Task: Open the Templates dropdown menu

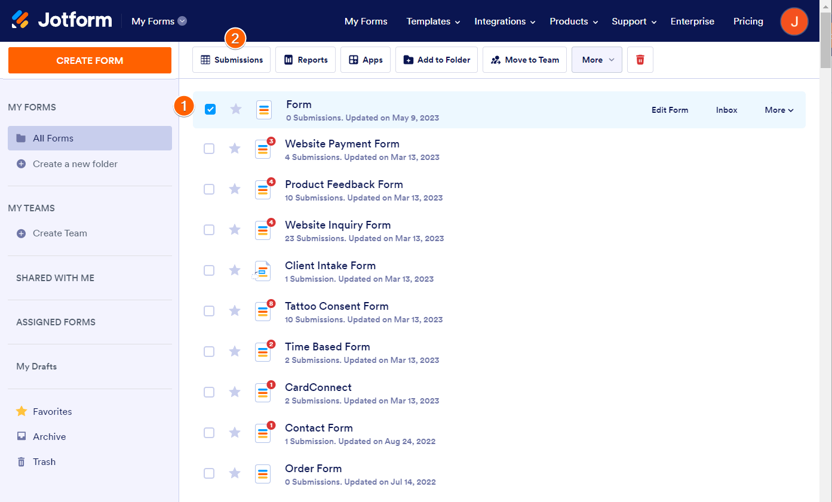Action: pyautogui.click(x=433, y=21)
